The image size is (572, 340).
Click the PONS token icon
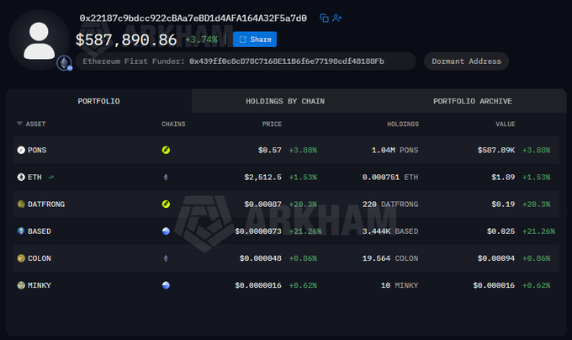point(21,150)
